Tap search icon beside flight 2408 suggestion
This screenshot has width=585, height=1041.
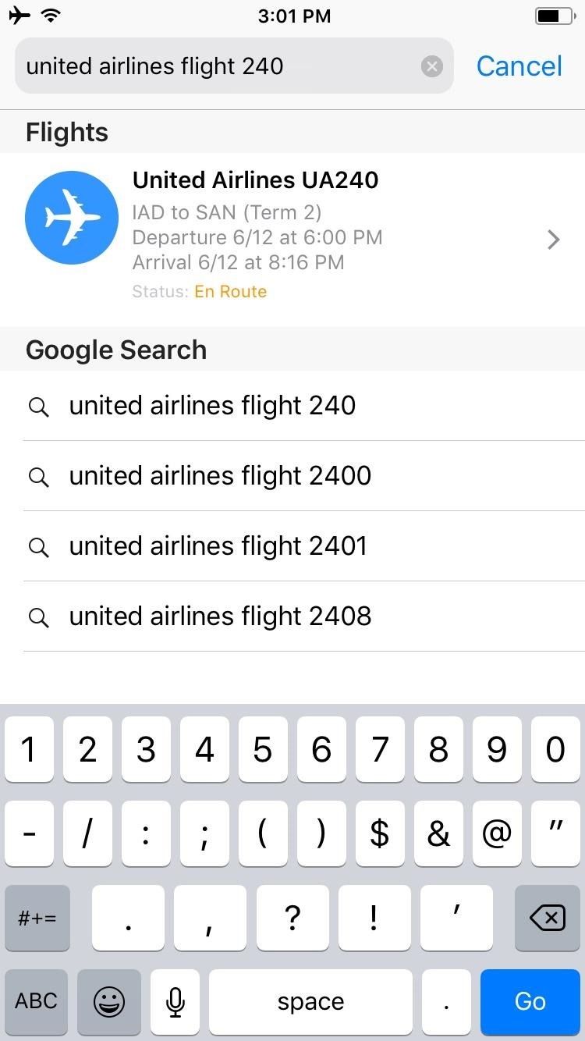[38, 617]
